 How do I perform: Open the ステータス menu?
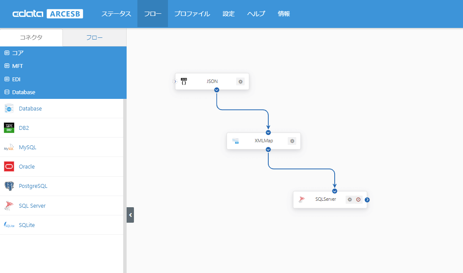[x=116, y=14]
